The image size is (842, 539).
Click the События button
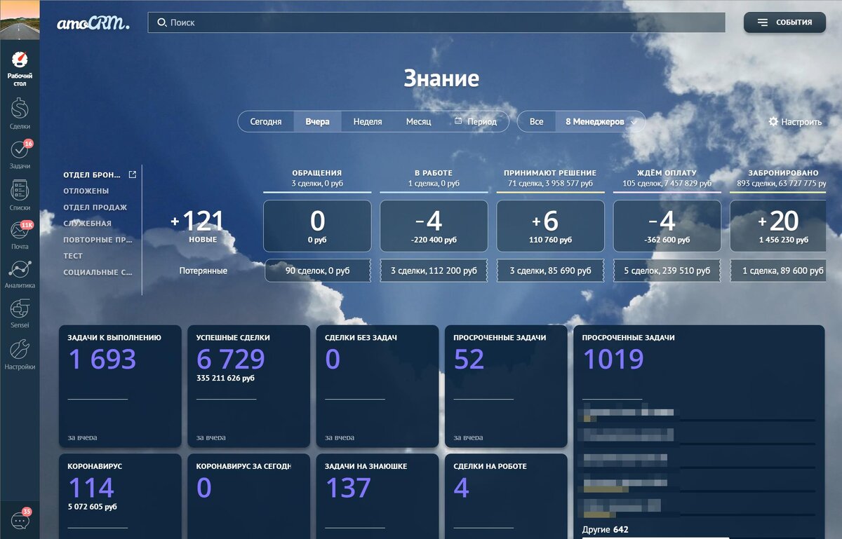(x=784, y=22)
